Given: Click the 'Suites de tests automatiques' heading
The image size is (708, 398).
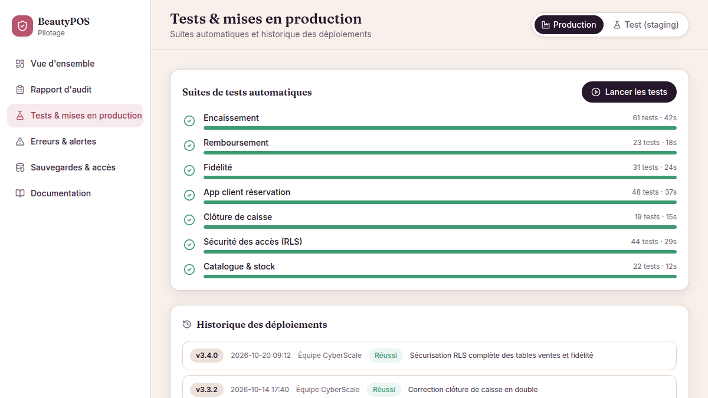Looking at the screenshot, I should pyautogui.click(x=247, y=92).
